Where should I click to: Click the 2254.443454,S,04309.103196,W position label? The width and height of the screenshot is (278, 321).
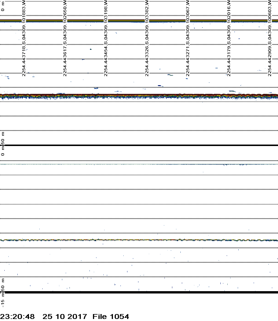tap(106, 38)
